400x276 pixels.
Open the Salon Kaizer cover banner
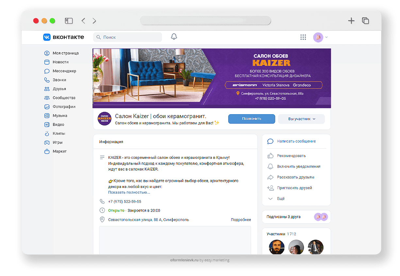click(x=211, y=78)
